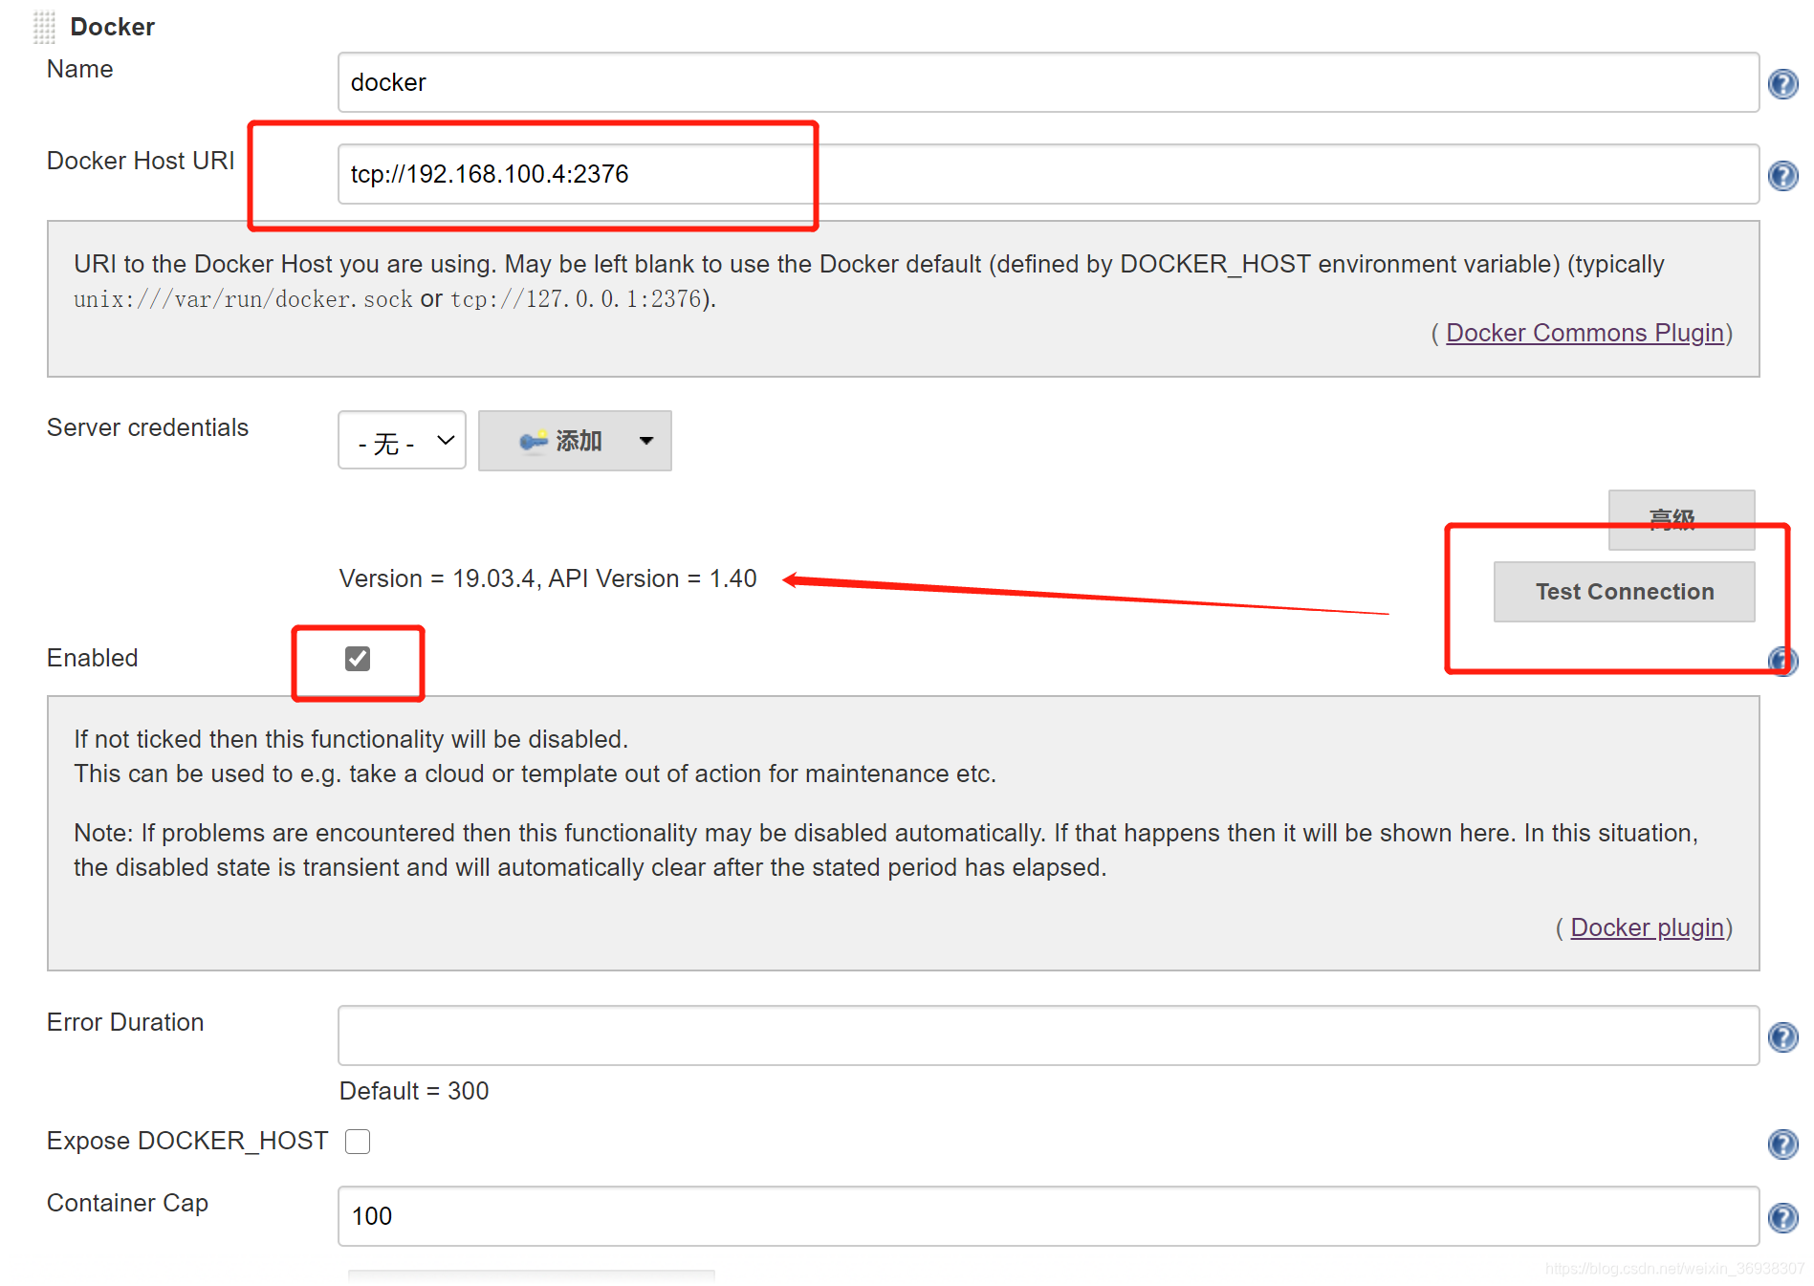The height and width of the screenshot is (1286, 1814).
Task: Click the Test Connection button
Action: (x=1624, y=592)
